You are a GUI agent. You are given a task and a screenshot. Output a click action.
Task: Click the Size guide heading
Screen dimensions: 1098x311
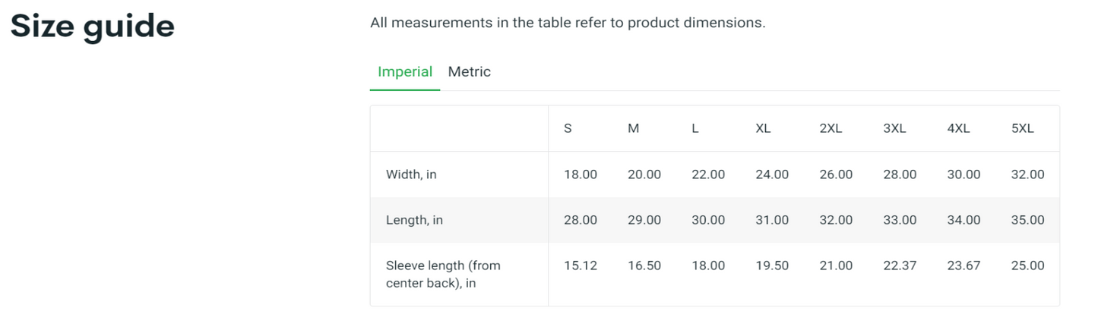click(x=92, y=27)
